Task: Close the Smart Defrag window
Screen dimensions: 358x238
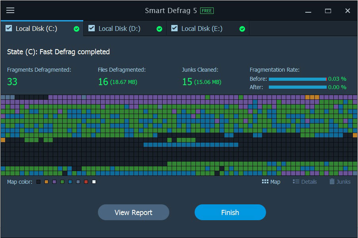Action: (348, 11)
